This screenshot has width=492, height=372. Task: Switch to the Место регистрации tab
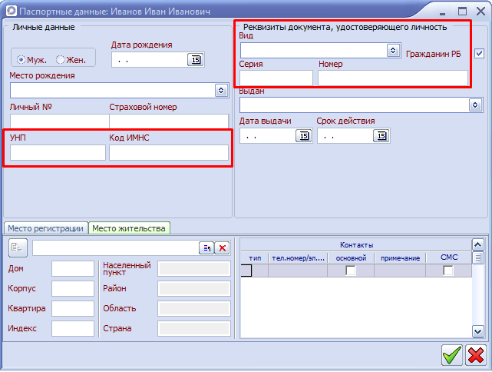click(x=45, y=228)
